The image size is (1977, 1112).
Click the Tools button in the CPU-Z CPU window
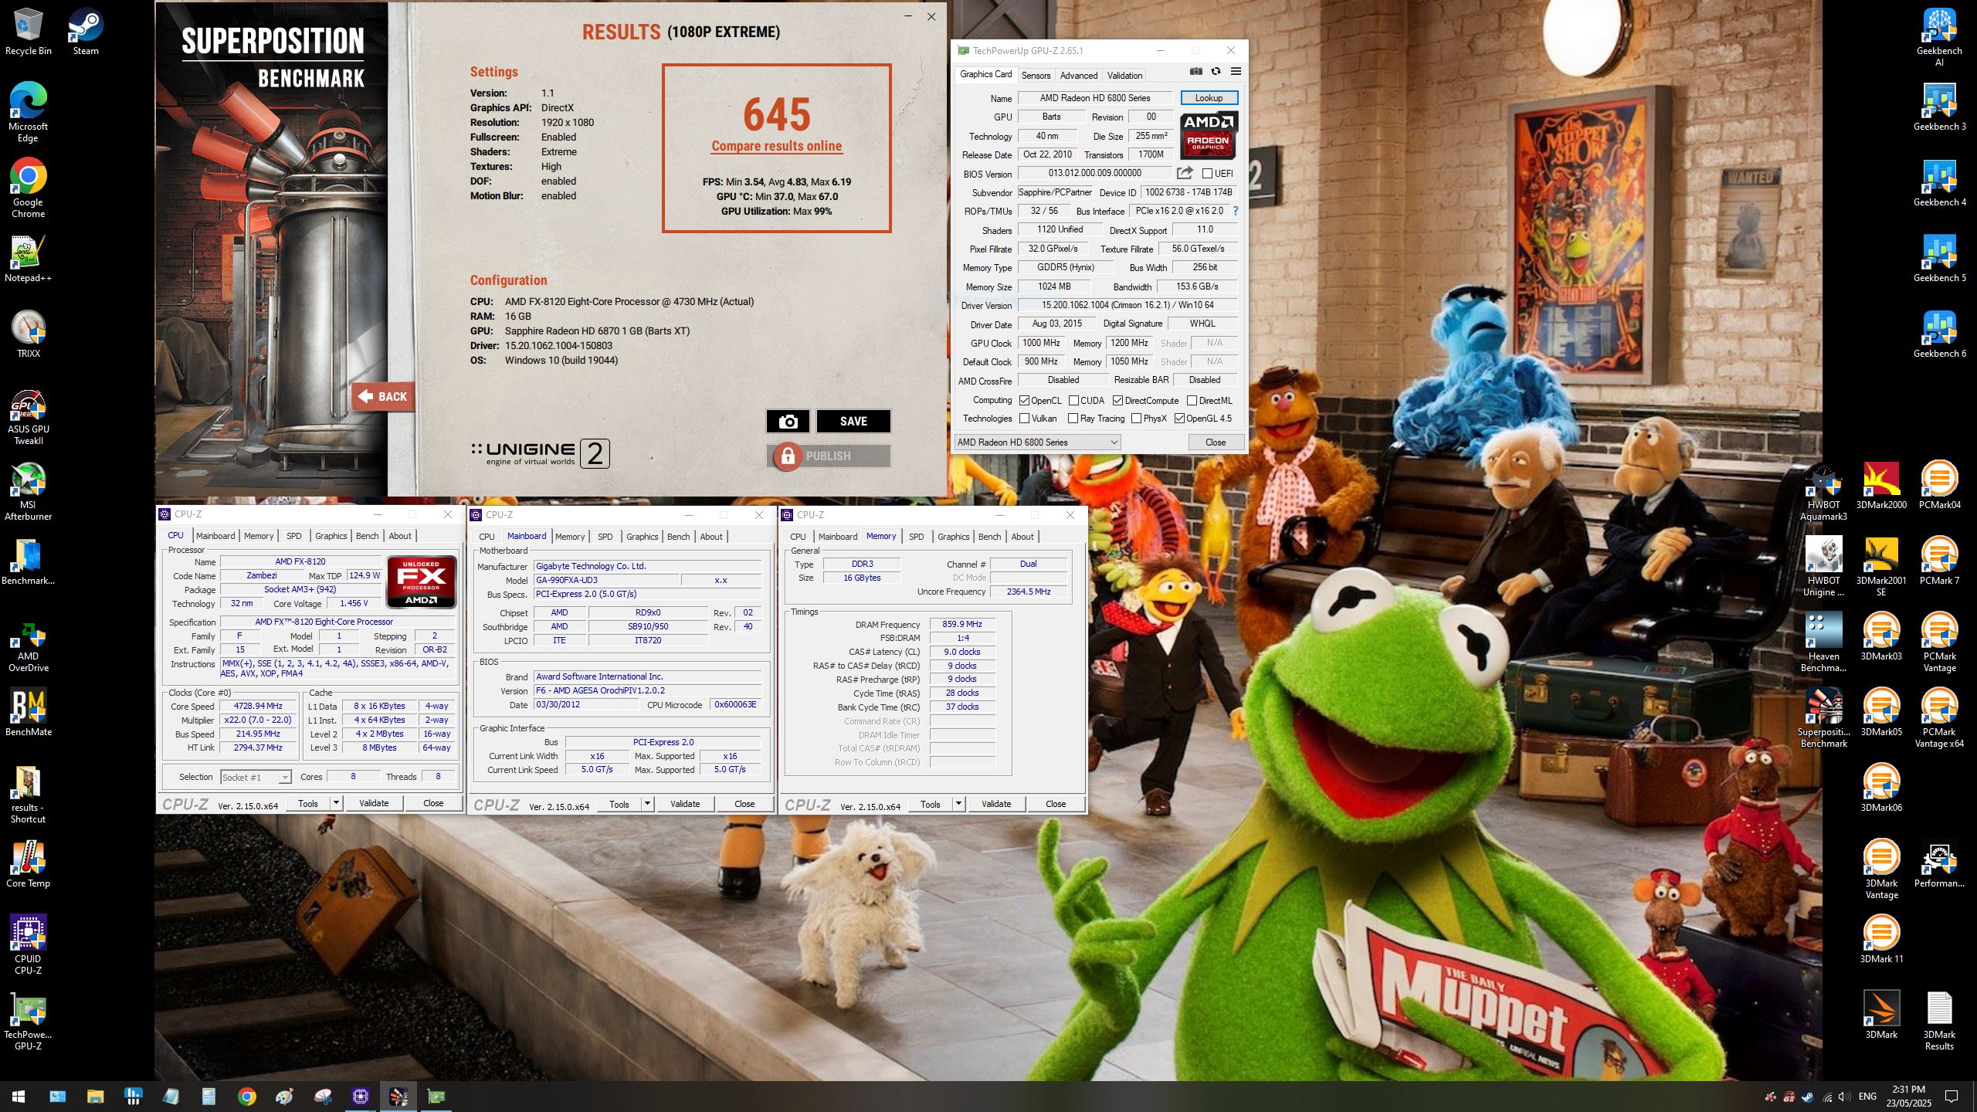(308, 803)
